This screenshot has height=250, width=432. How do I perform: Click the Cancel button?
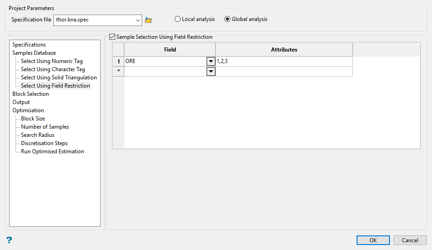point(410,240)
